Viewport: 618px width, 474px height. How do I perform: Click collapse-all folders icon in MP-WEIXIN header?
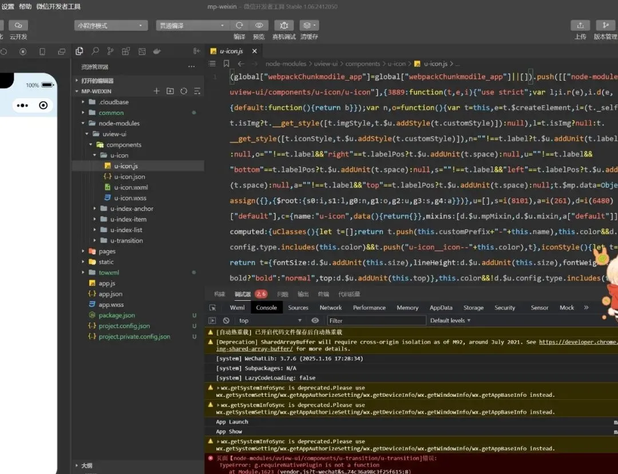[x=197, y=91]
